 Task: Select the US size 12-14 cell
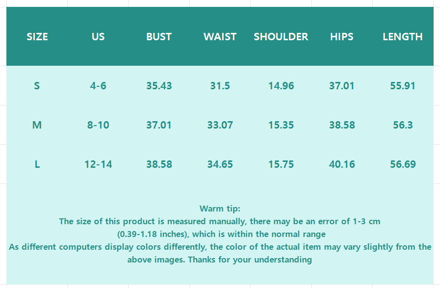pos(98,164)
